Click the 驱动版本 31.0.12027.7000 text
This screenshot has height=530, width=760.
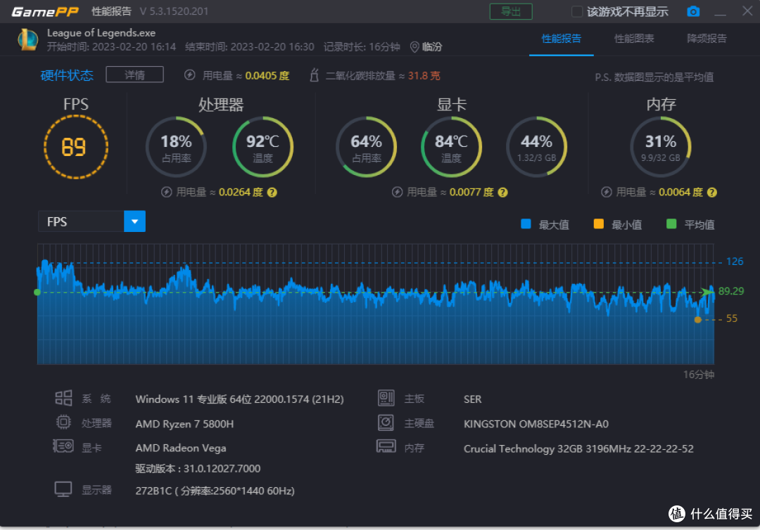pos(198,469)
